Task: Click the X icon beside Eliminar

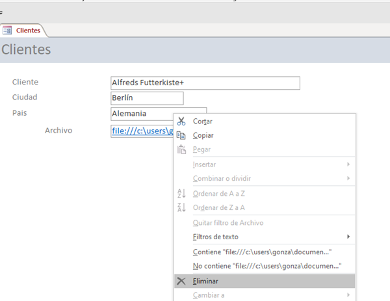Action: click(x=181, y=281)
